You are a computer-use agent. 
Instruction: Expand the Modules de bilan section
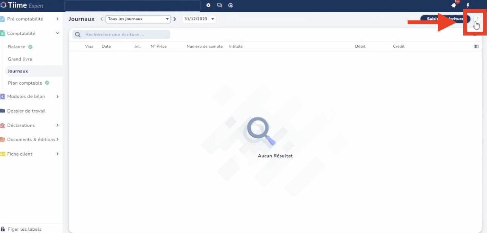coord(57,96)
